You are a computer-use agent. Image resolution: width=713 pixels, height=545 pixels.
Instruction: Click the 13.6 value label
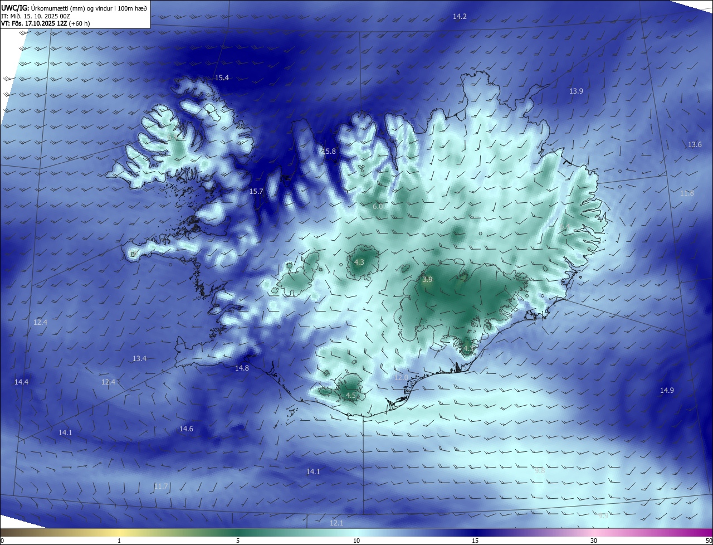tap(695, 144)
